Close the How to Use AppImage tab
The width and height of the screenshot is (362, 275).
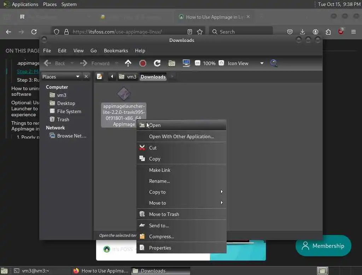point(248,17)
